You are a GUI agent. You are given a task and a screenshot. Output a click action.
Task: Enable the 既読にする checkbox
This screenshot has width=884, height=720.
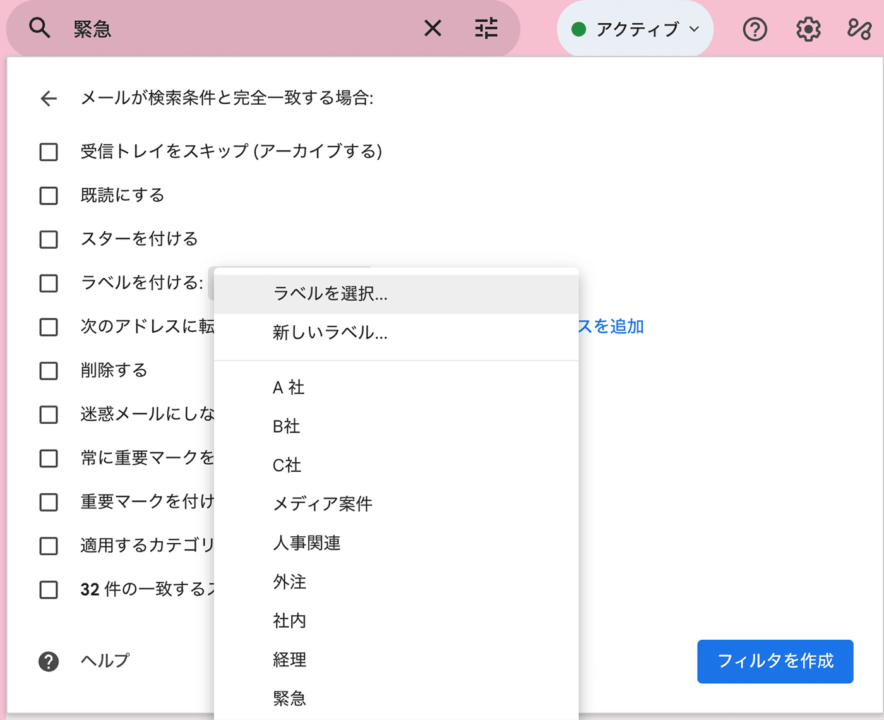48,195
